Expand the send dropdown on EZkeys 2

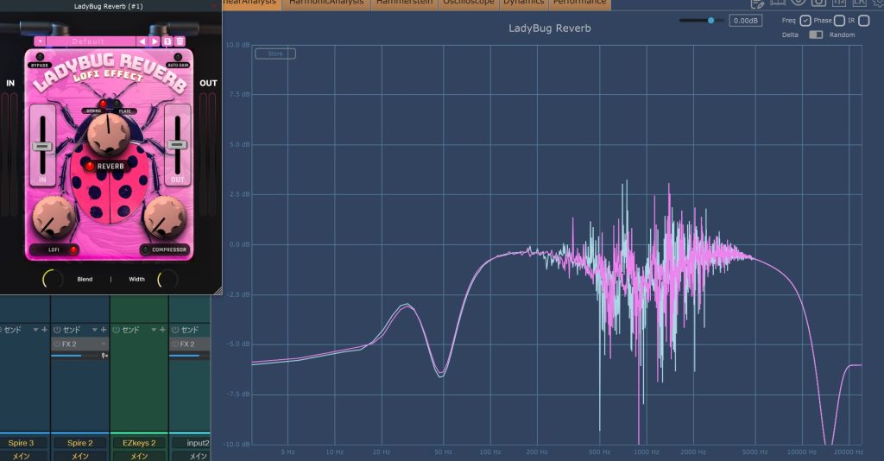[154, 330]
